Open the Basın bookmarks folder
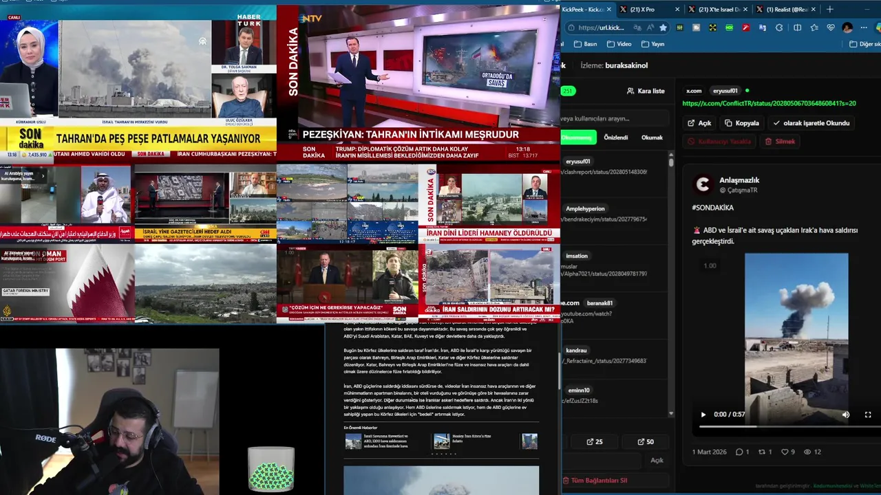This screenshot has width=881, height=495. click(x=585, y=44)
